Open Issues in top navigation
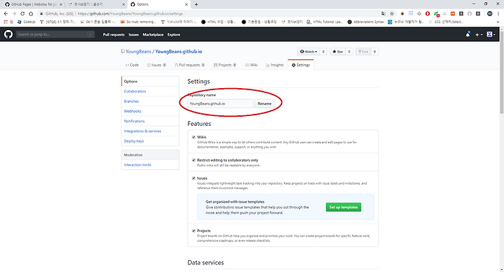The image size is (504, 272). coord(134,34)
